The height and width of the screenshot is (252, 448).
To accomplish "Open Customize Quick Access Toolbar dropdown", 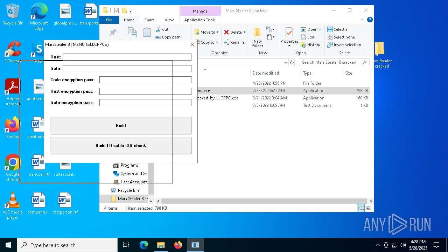I will (x=131, y=10).
